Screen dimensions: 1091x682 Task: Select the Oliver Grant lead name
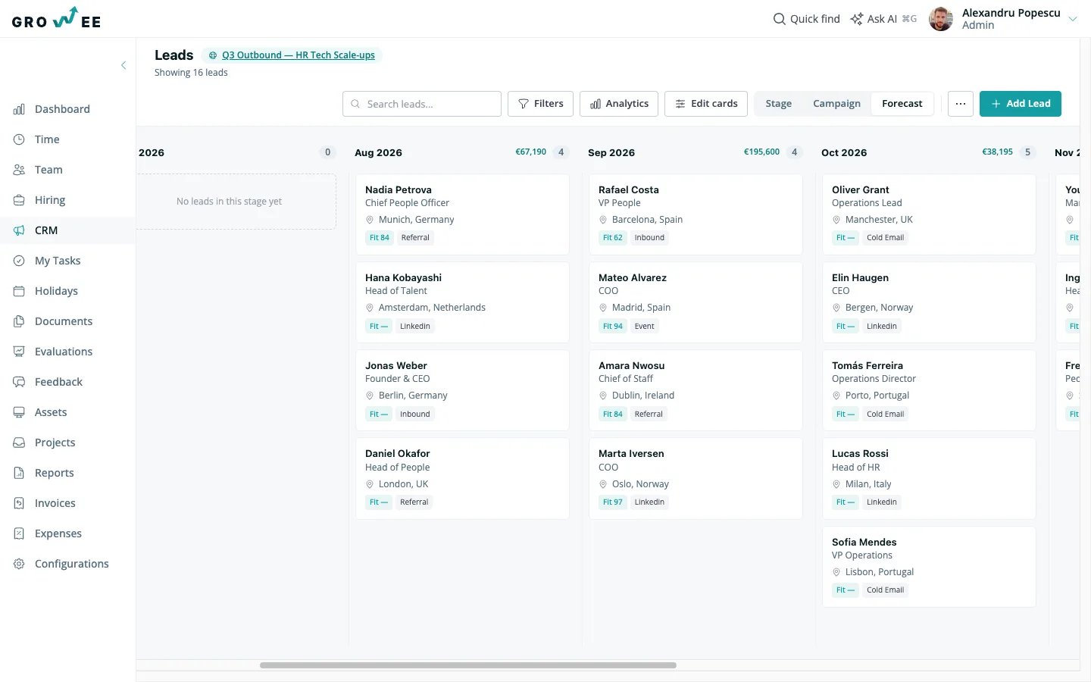[860, 190]
